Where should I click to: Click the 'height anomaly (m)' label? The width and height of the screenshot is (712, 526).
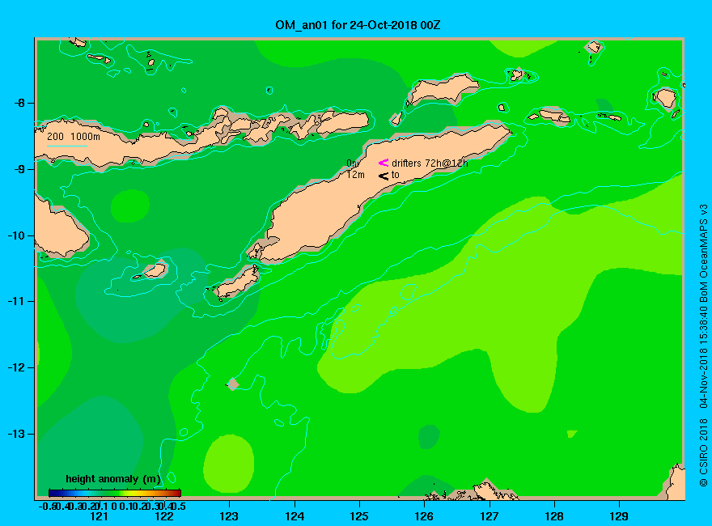(x=113, y=479)
